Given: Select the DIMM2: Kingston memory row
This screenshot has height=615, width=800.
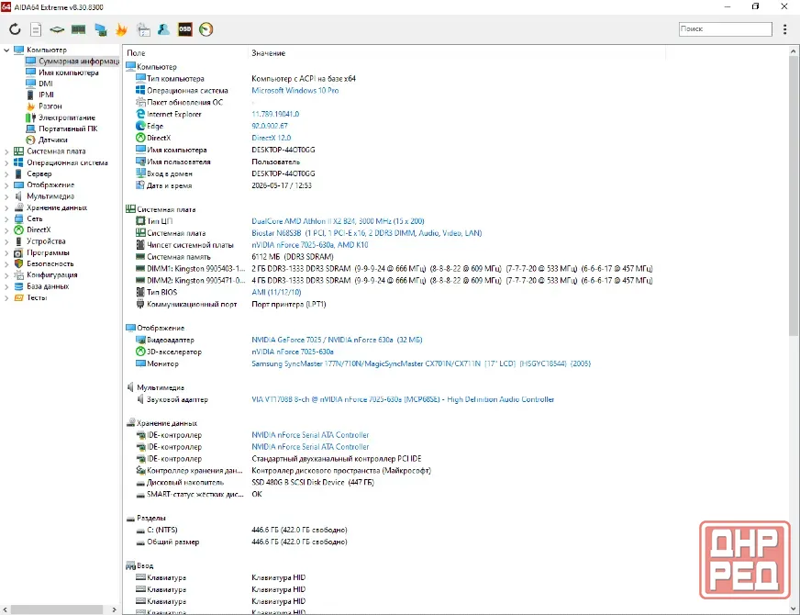Looking at the screenshot, I should pos(394,280).
